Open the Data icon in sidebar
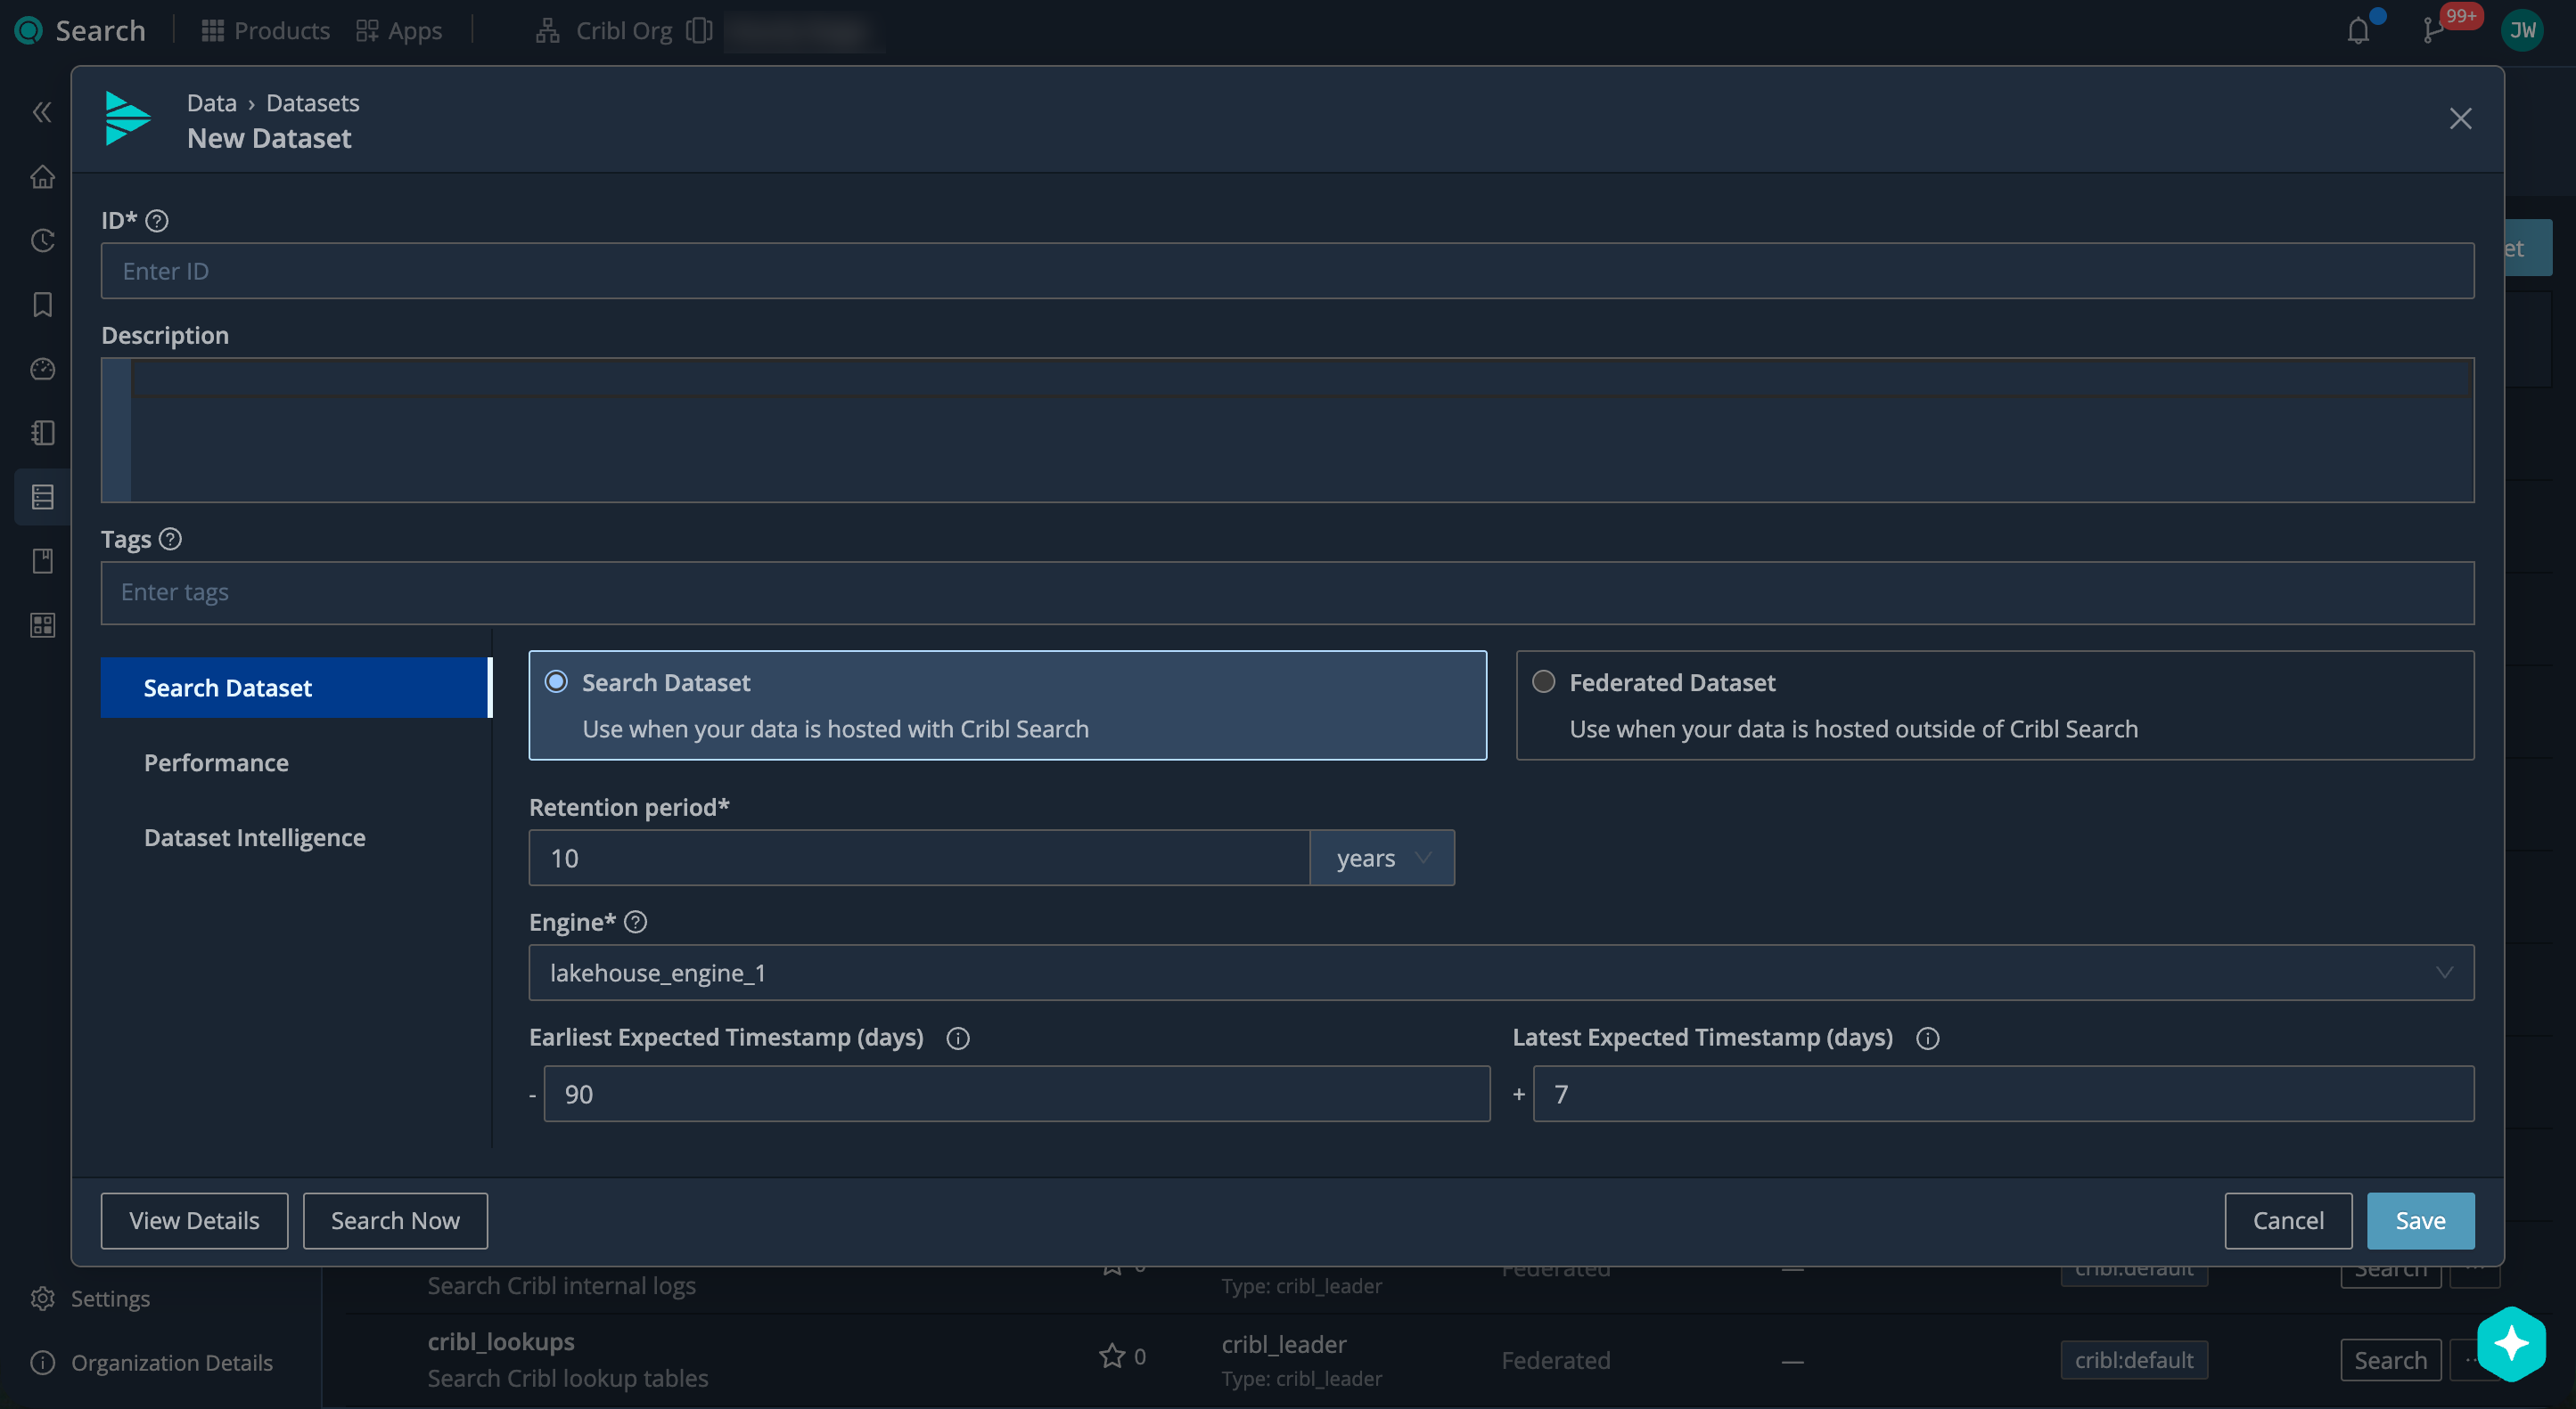This screenshot has width=2576, height=1409. coord(42,497)
